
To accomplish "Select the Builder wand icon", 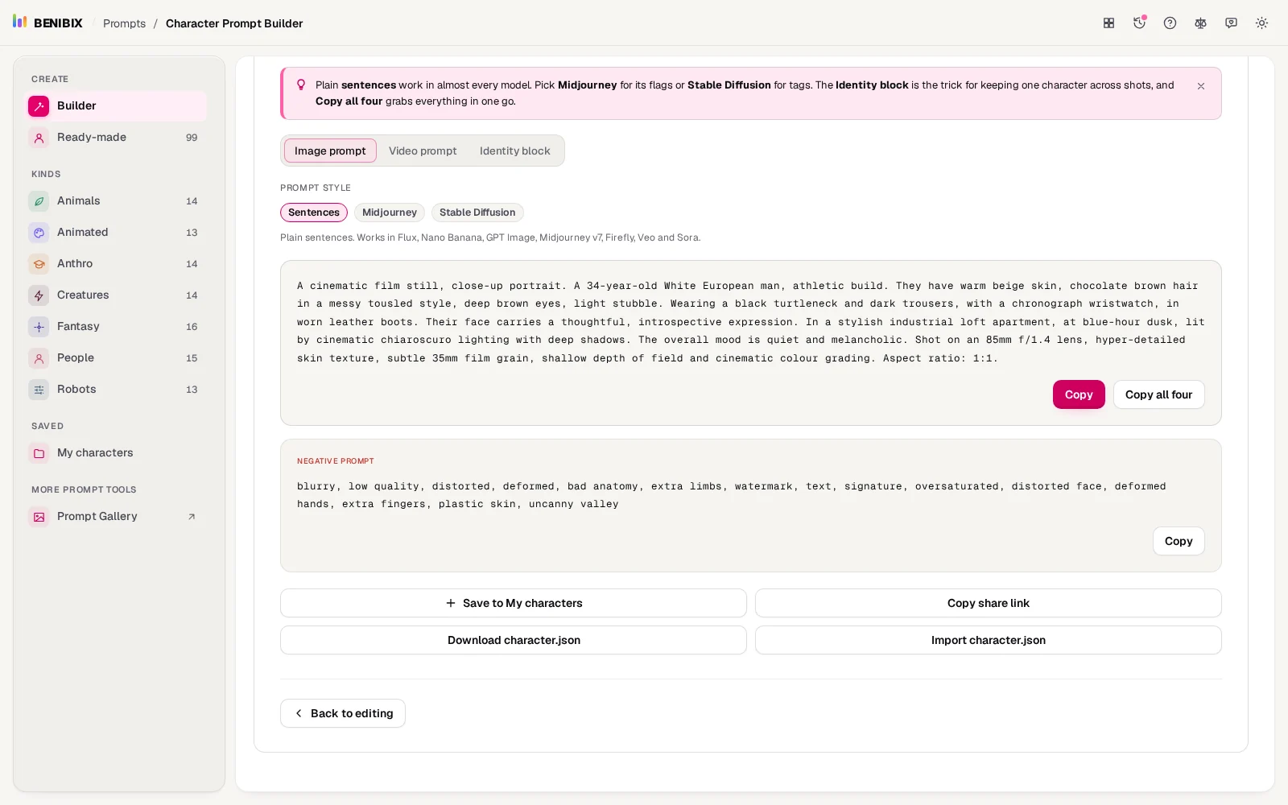I will (39, 106).
